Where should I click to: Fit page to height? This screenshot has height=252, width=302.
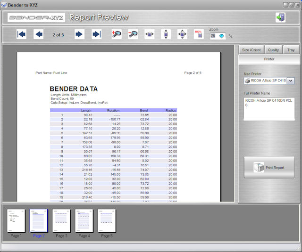click(166, 34)
